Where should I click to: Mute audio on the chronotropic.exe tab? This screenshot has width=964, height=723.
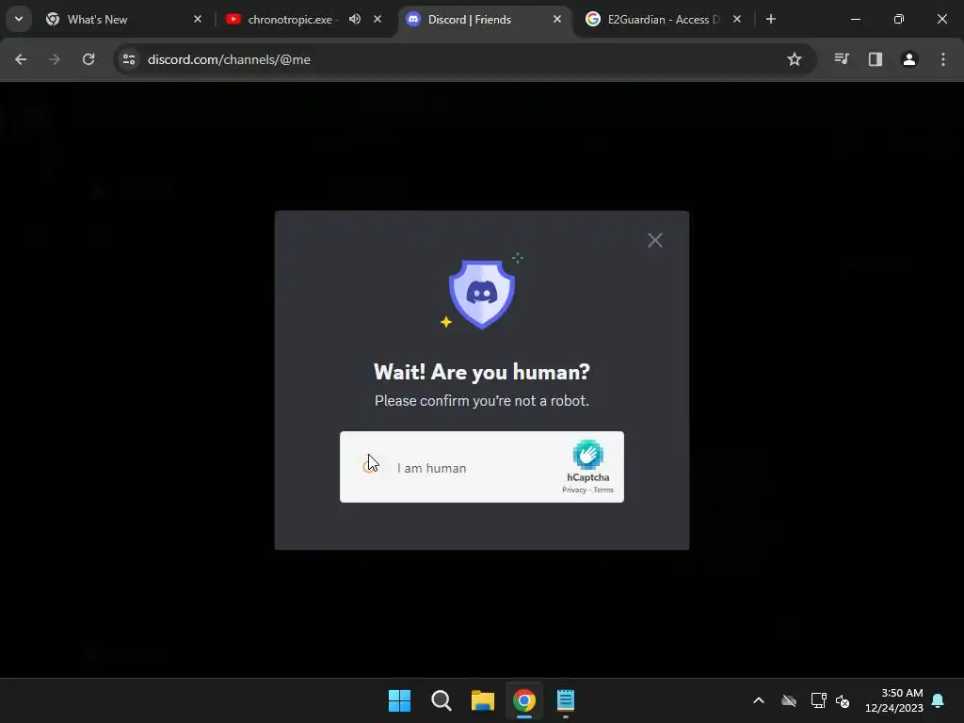tap(355, 19)
